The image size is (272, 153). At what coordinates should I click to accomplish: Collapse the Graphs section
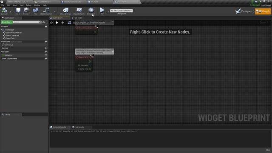coord(1,27)
